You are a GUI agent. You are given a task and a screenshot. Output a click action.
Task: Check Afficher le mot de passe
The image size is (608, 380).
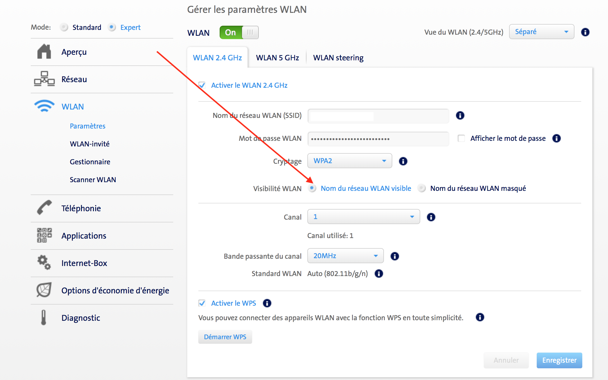point(461,138)
